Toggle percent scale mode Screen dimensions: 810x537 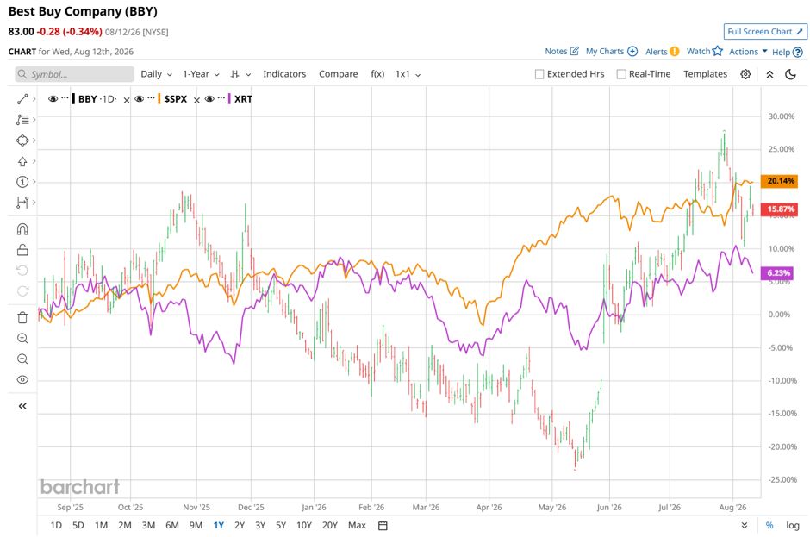tap(769, 525)
